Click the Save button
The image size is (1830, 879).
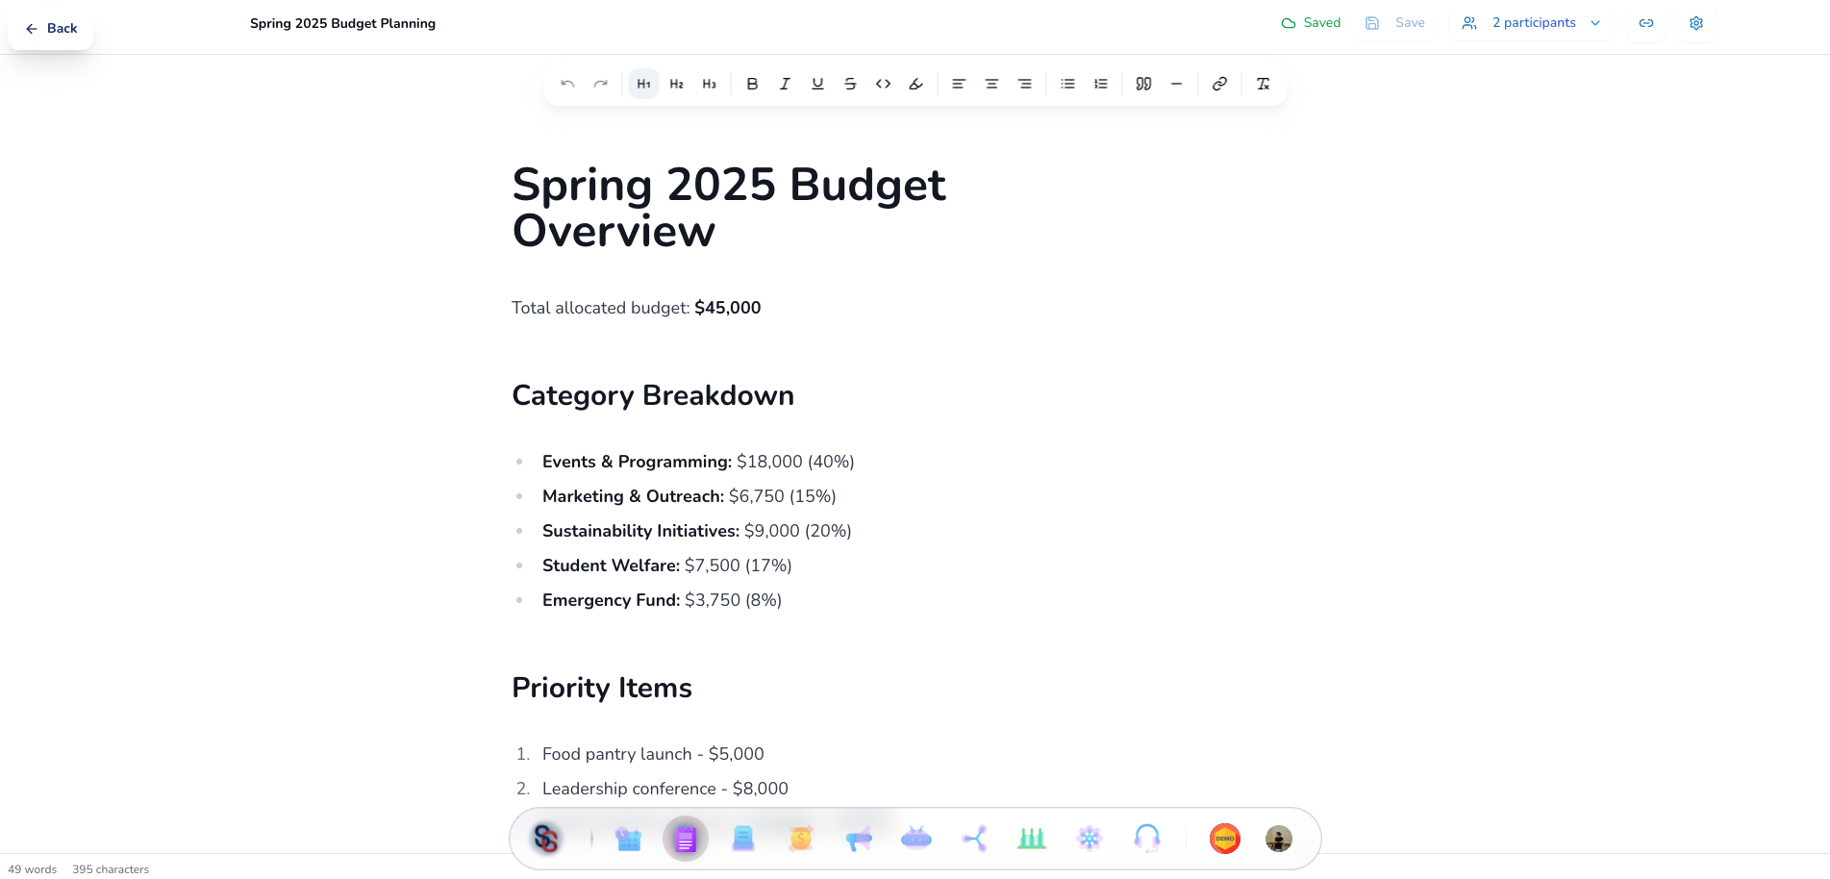pos(1396,23)
